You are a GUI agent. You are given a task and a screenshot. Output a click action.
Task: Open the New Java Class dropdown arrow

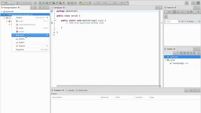(75, 3)
